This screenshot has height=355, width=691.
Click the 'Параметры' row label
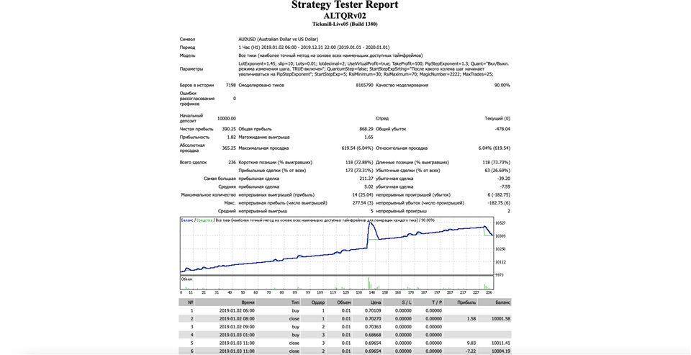(191, 69)
